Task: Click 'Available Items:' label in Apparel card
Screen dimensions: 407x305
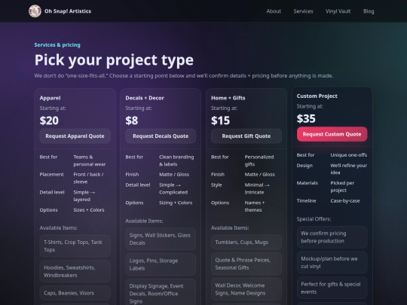Action: point(58,227)
